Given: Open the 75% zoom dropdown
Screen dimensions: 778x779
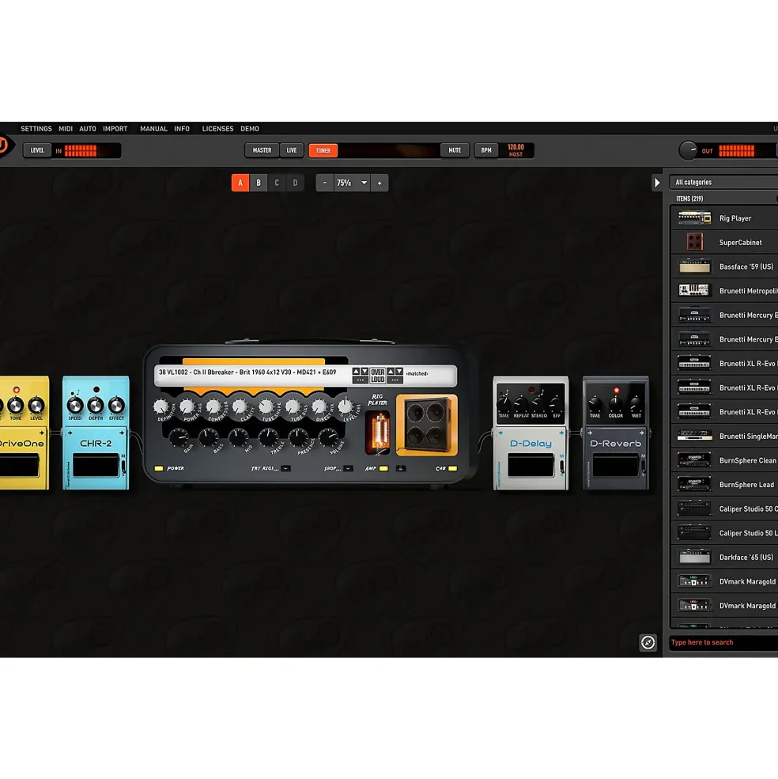Looking at the screenshot, I should [x=351, y=183].
